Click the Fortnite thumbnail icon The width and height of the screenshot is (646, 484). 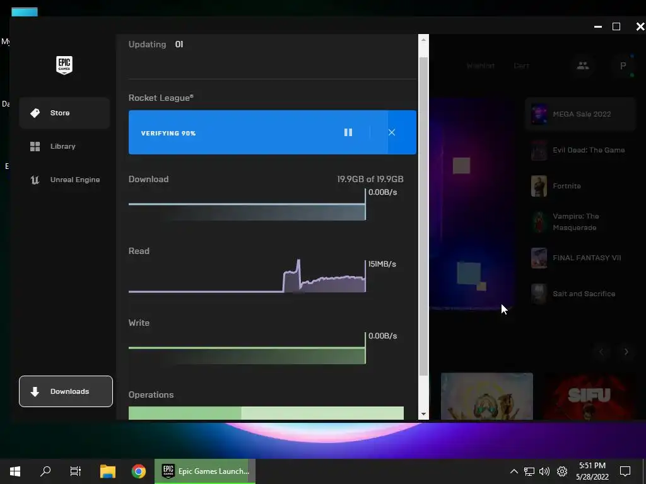539,186
